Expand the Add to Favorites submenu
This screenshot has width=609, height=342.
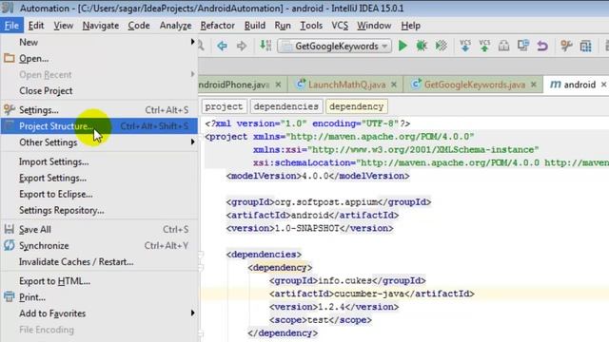192,313
